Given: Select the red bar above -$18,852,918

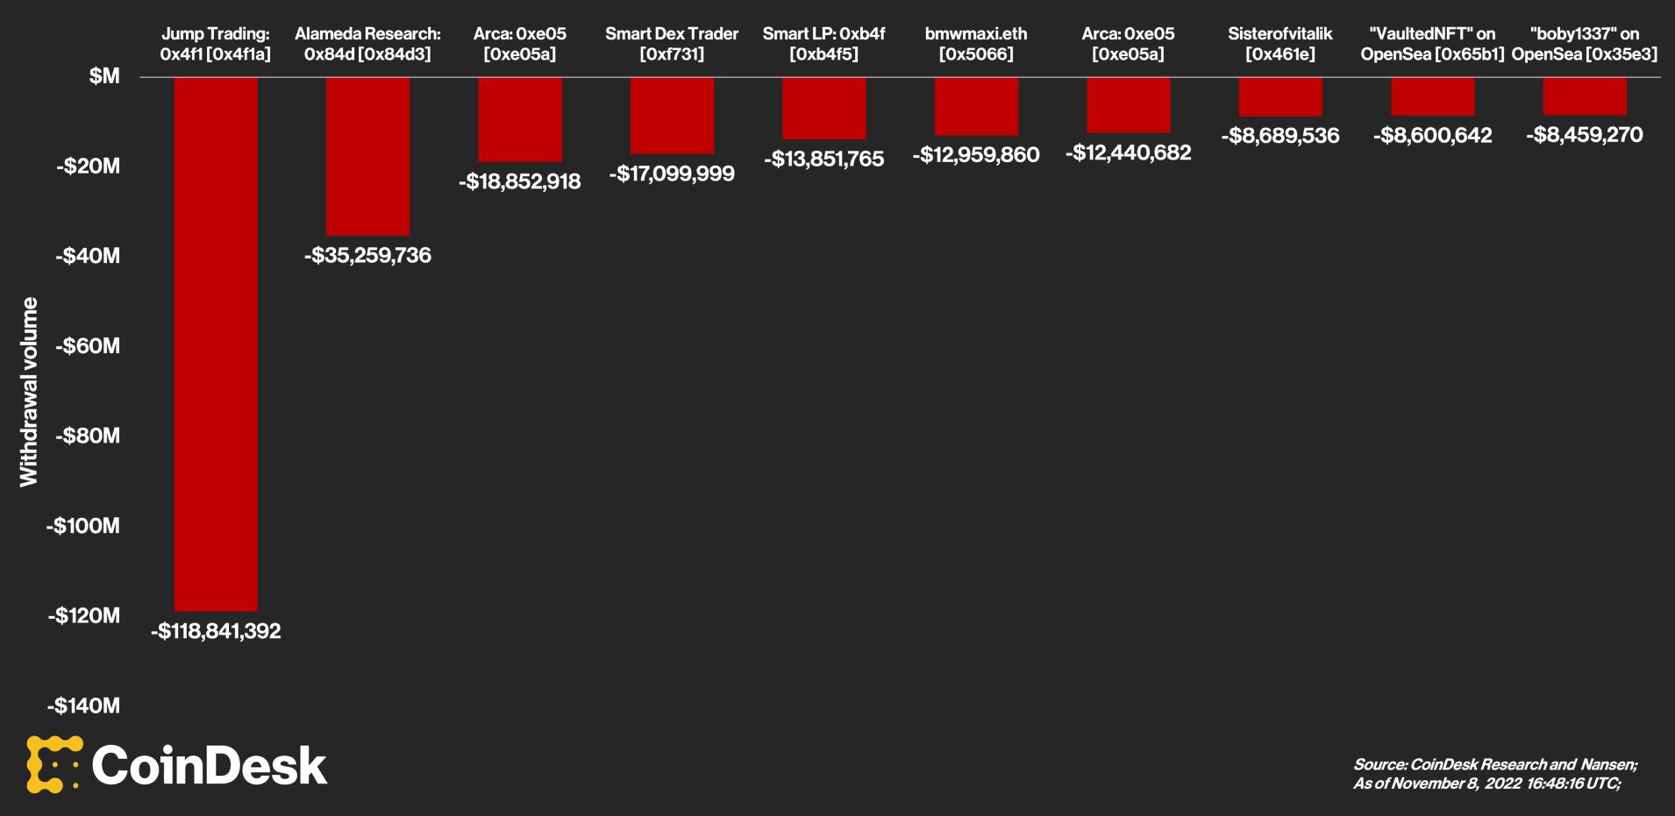Looking at the screenshot, I should 520,119.
